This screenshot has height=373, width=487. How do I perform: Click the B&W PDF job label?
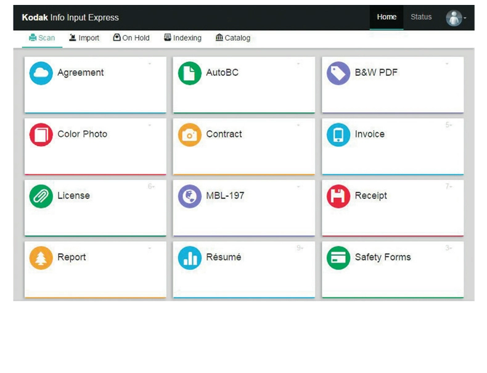pos(376,72)
